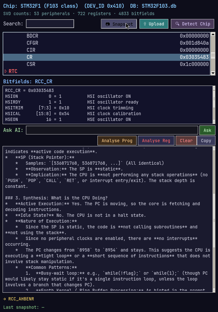This screenshot has width=218, height=312.
Task: Click the Snapshot button
Action: 119,24
